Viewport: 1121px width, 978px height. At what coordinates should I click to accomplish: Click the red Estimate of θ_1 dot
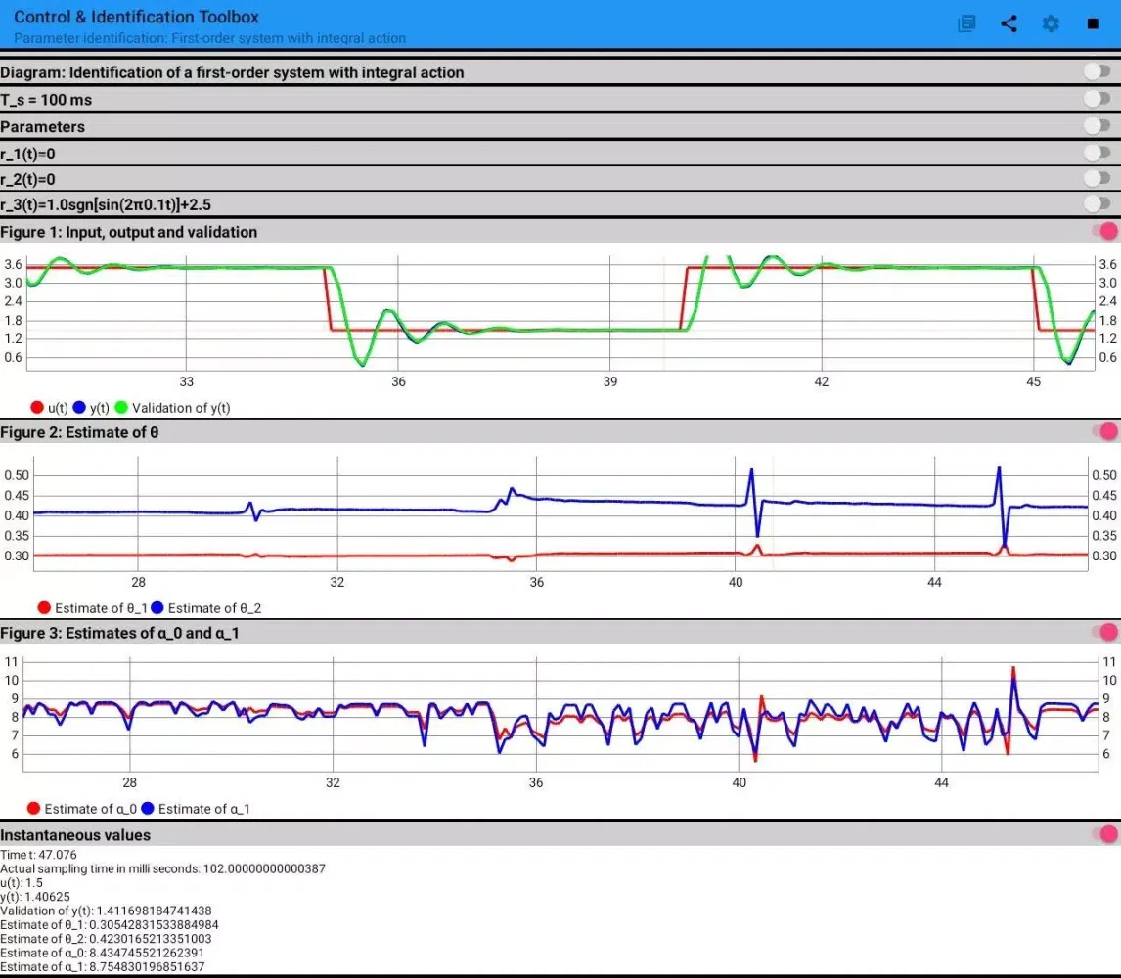[x=44, y=607]
